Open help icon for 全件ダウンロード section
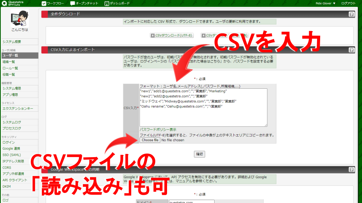This screenshot has width=362, height=203. (x=351, y=14)
